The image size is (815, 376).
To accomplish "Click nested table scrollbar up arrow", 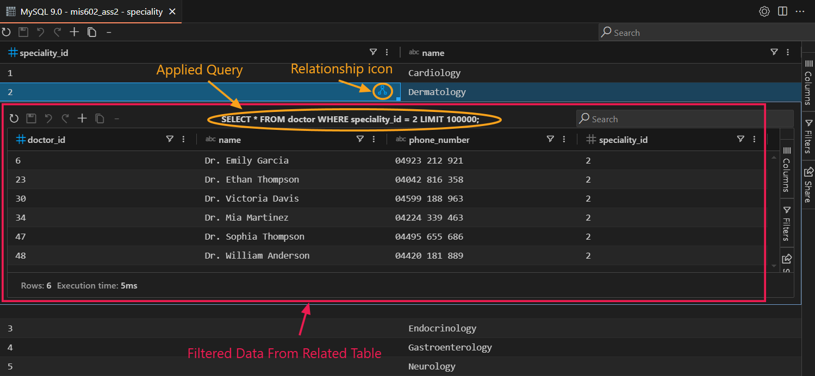I will [x=774, y=157].
